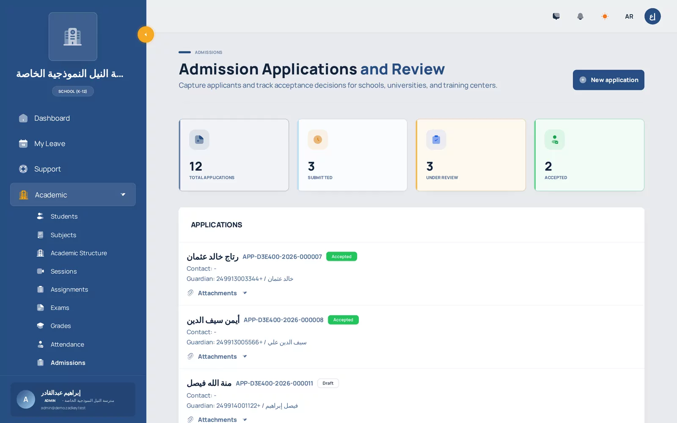Open application APP-D3E400-2026-000007
677x423 pixels.
[282, 257]
